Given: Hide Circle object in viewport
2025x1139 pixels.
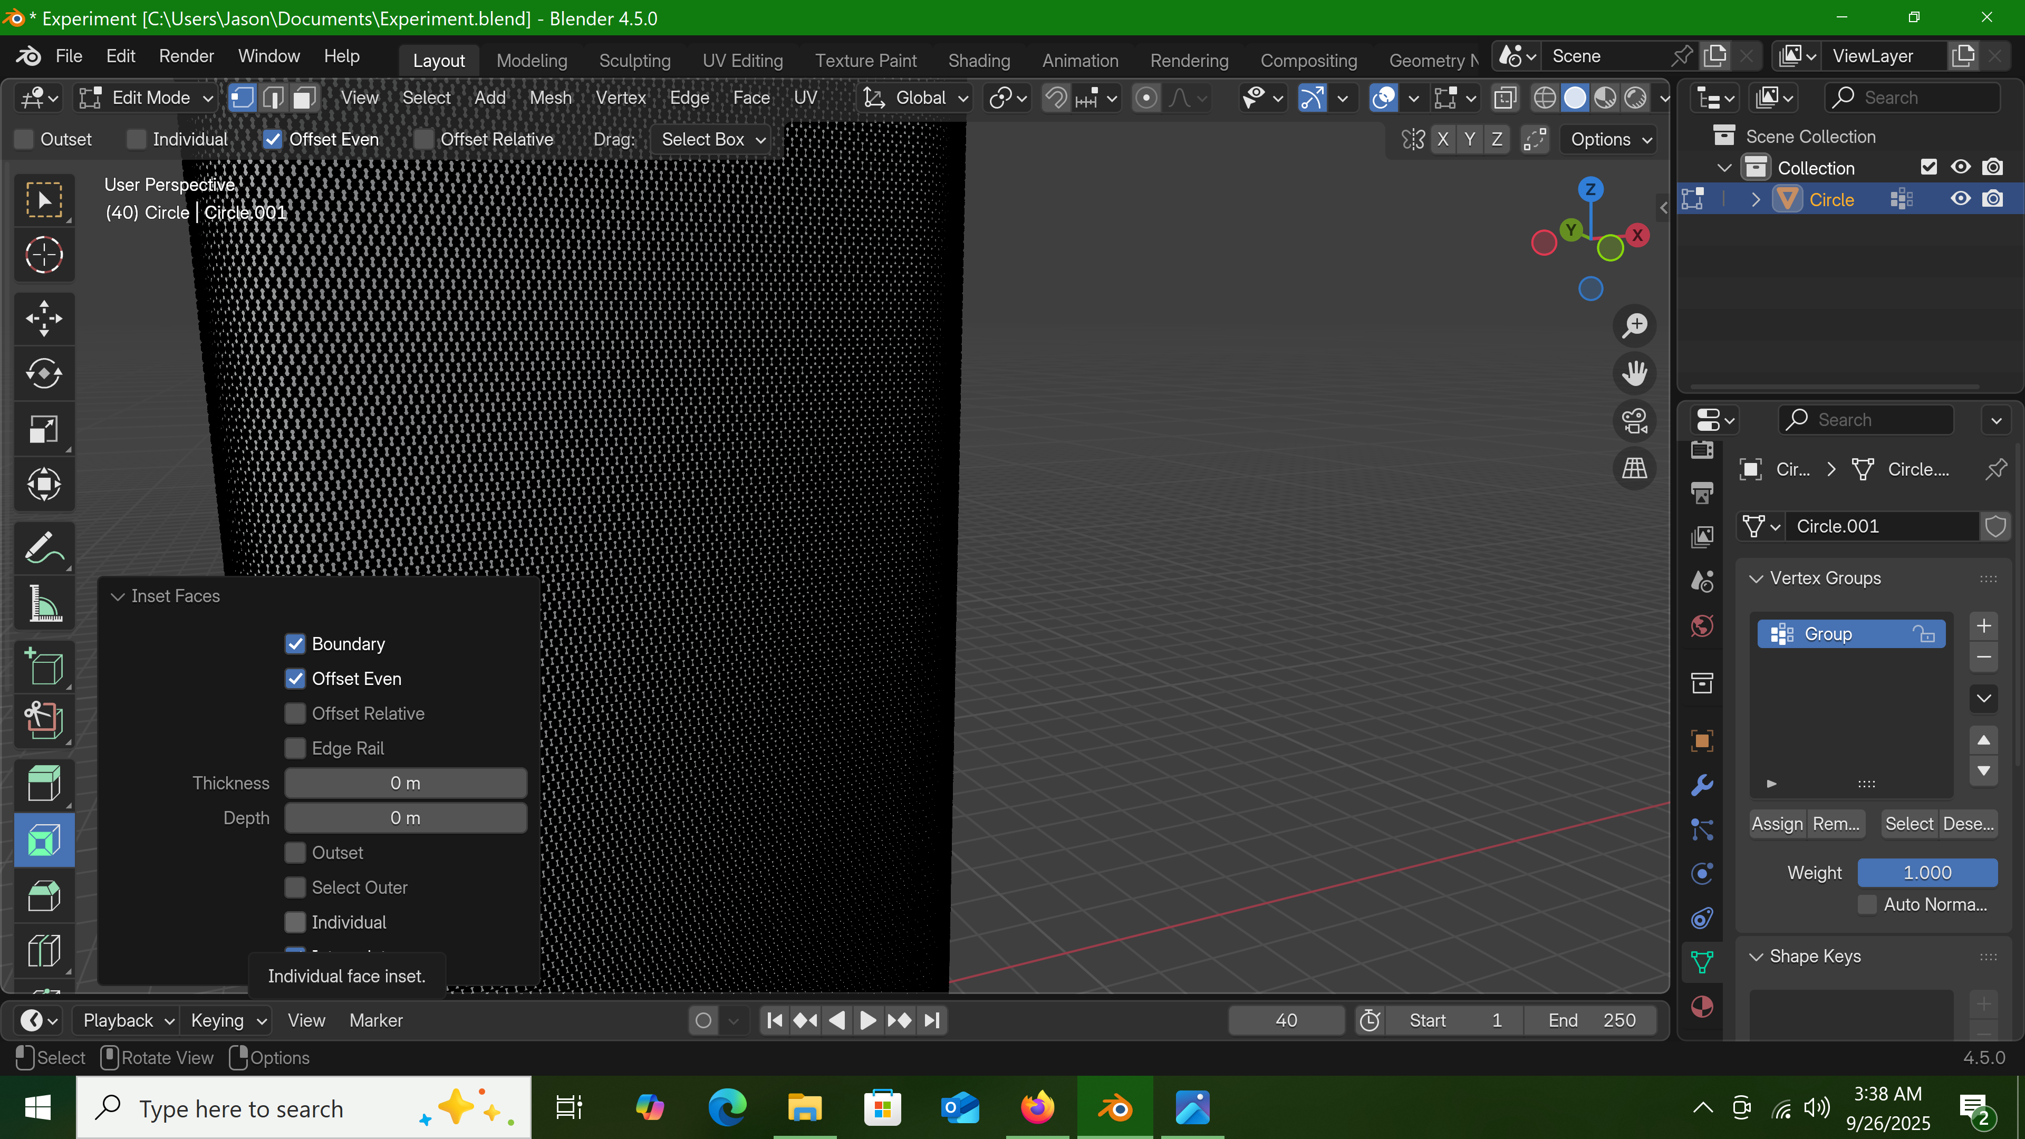Looking at the screenshot, I should (1961, 199).
